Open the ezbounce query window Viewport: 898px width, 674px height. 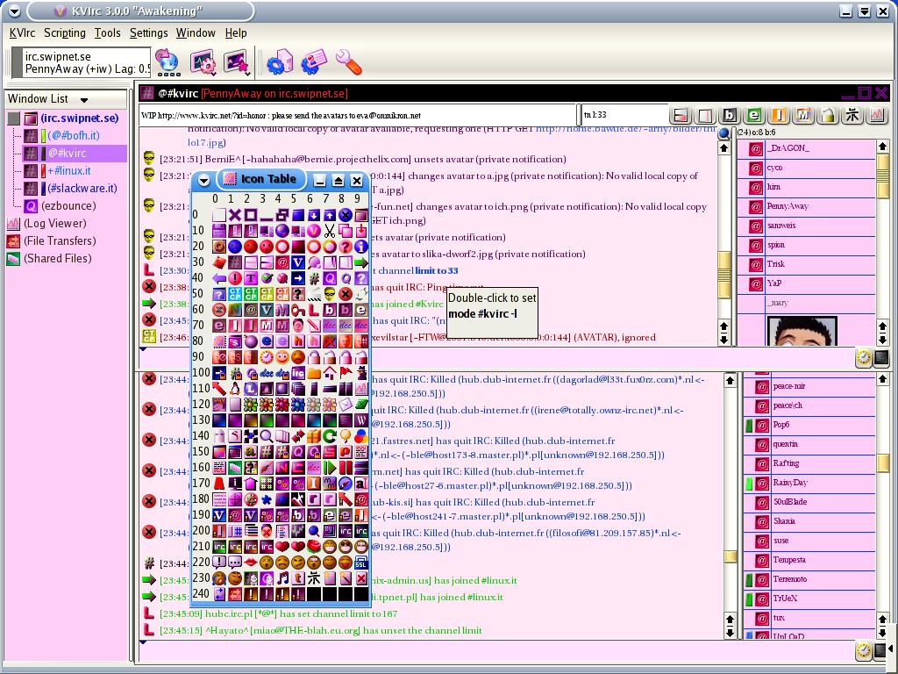click(x=68, y=205)
